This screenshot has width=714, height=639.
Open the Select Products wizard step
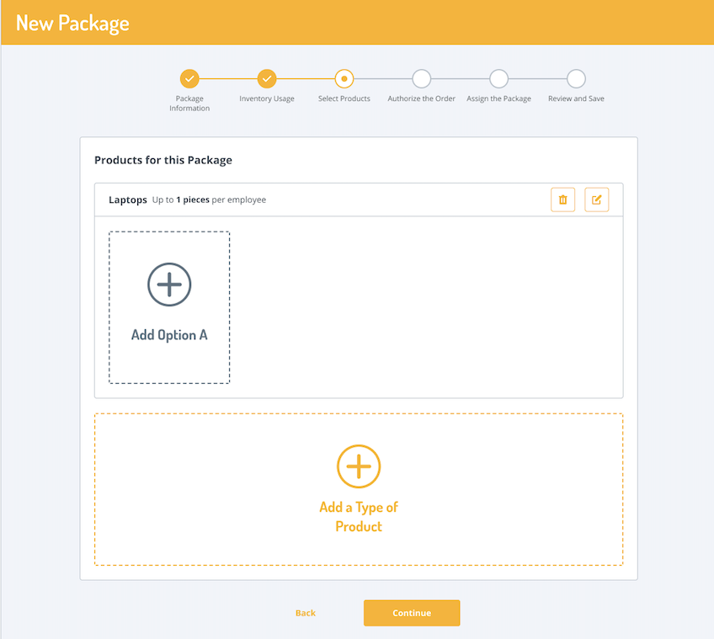pyautogui.click(x=344, y=98)
